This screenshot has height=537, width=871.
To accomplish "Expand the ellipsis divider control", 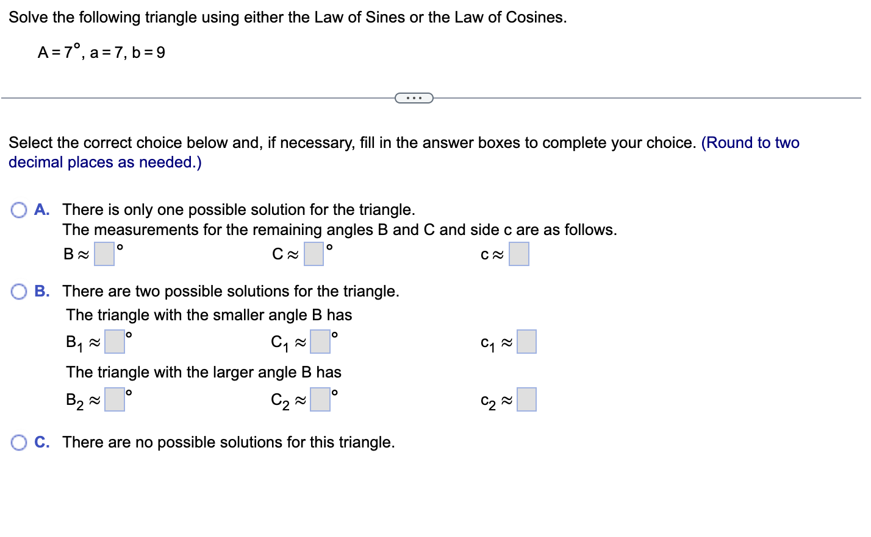I will click(414, 97).
